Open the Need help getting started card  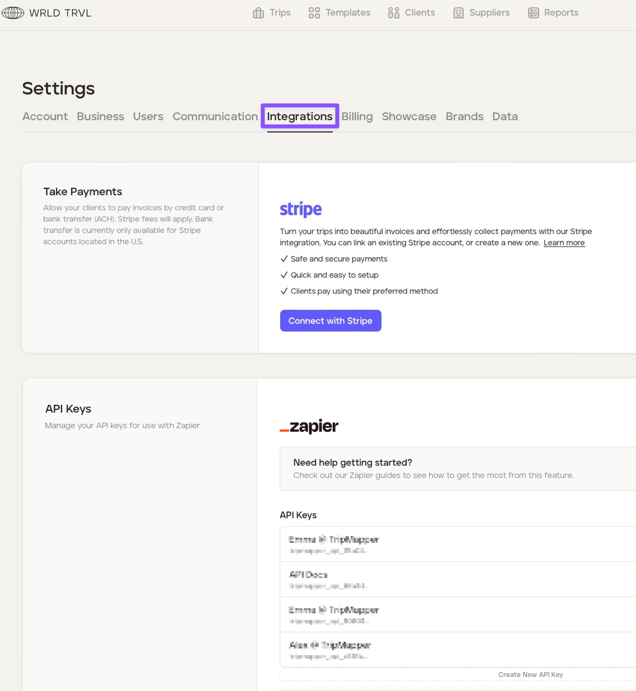pyautogui.click(x=434, y=468)
